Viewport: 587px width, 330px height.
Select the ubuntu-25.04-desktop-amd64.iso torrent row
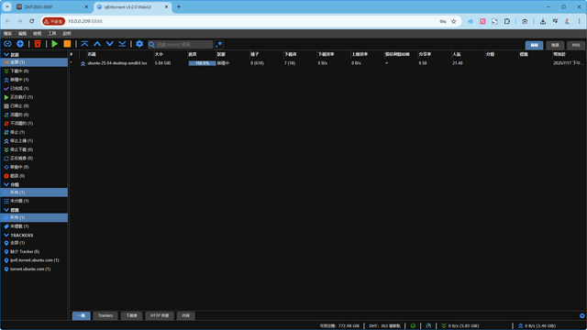point(327,63)
